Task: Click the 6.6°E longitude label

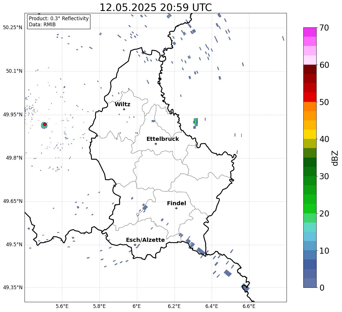Action: 249,306
